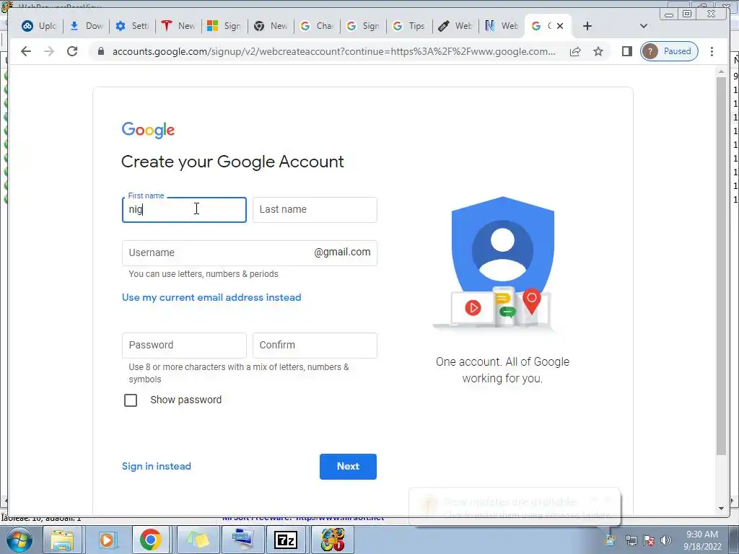This screenshot has height=554, width=739.
Task: Click the browser forward arrow
Action: (49, 51)
